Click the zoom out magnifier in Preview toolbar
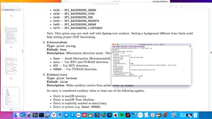 coord(9,7)
